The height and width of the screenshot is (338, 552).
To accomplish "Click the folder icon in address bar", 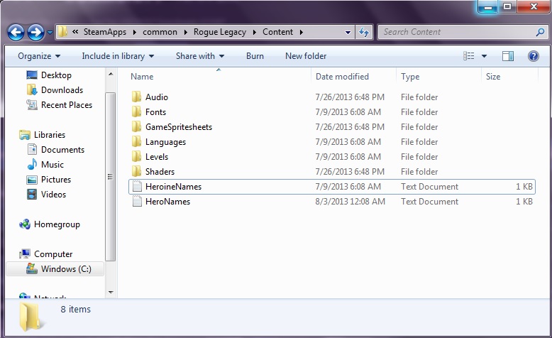I will point(62,32).
